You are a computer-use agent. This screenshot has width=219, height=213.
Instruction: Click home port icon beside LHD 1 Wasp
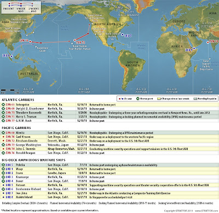(x=3, y=169)
